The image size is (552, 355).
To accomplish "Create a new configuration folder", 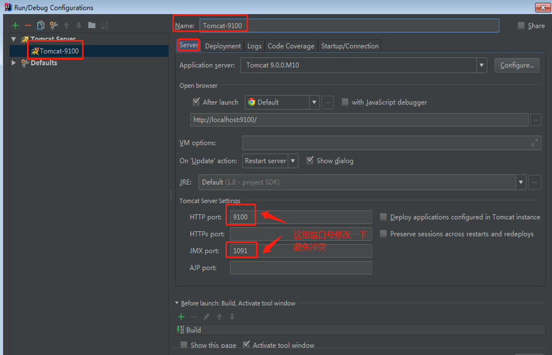I will point(92,25).
